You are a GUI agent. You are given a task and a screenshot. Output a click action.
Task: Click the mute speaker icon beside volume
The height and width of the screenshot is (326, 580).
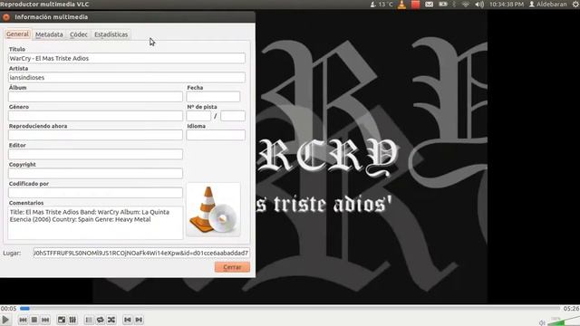click(x=542, y=322)
